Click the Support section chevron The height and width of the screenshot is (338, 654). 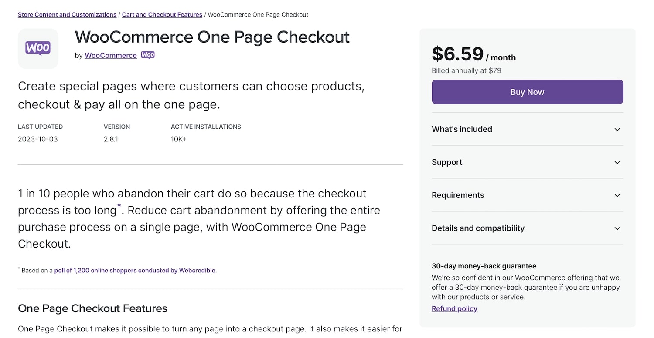coord(617,162)
